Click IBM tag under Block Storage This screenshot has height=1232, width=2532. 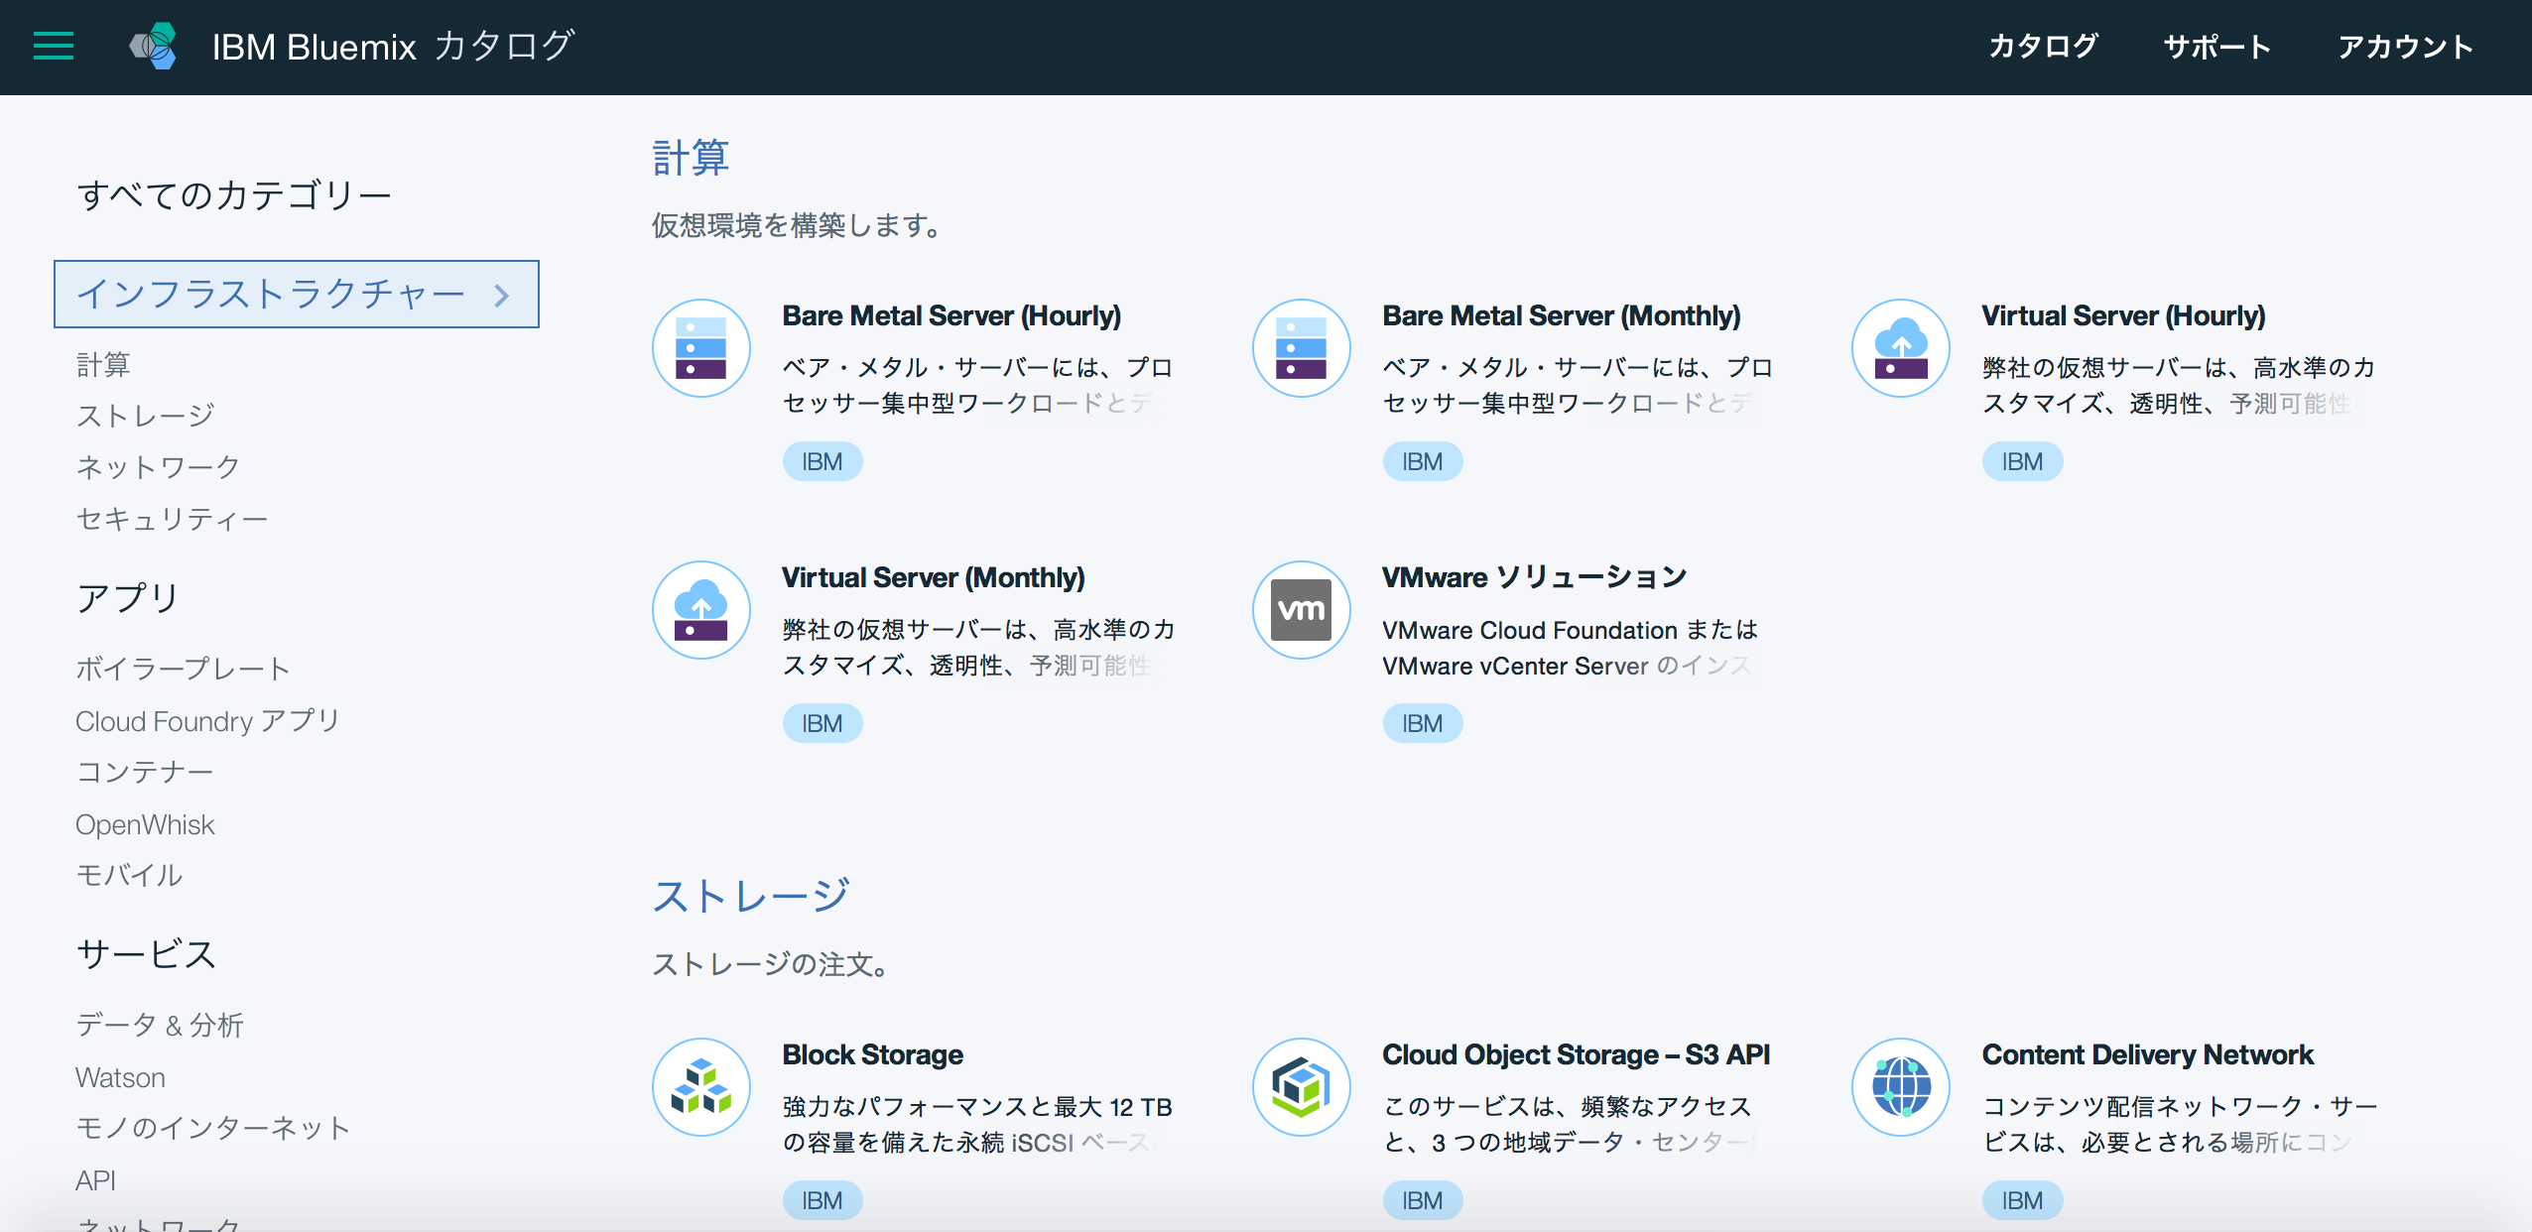pos(823,1200)
